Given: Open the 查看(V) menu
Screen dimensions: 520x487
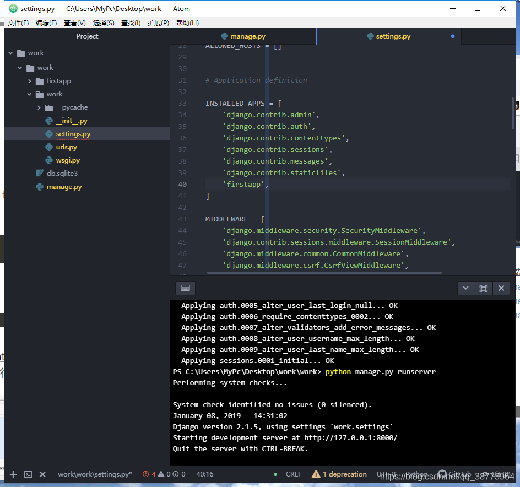Looking at the screenshot, I should pos(74,23).
